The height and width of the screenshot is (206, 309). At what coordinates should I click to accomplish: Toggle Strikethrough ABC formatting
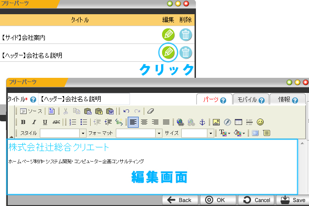[x=56, y=122]
